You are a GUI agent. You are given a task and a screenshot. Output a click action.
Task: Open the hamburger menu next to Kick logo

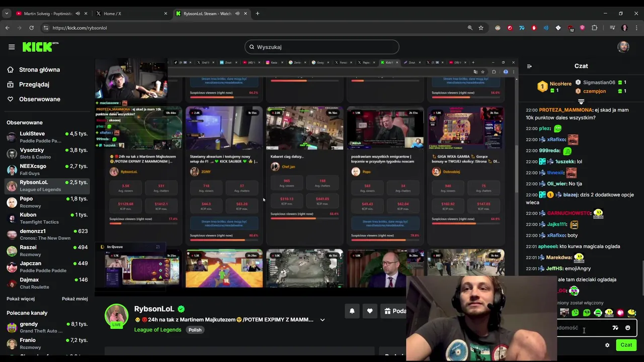coord(12,47)
